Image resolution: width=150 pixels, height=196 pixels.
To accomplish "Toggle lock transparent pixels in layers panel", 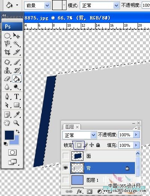I will point(79,145).
